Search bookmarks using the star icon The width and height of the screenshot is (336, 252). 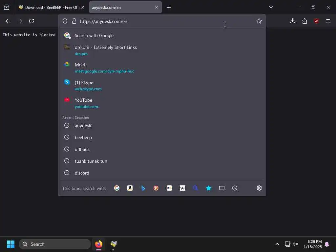(x=209, y=188)
